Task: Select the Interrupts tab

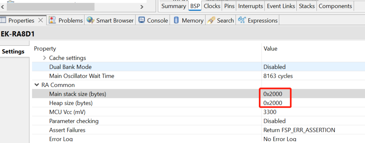Action: point(250,6)
